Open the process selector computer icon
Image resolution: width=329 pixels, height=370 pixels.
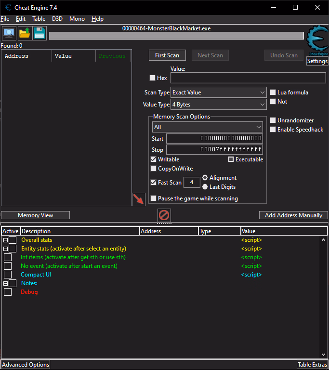click(9, 33)
